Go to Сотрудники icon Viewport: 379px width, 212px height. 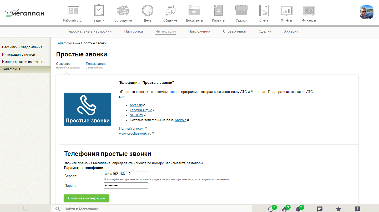pyautogui.click(x=123, y=10)
